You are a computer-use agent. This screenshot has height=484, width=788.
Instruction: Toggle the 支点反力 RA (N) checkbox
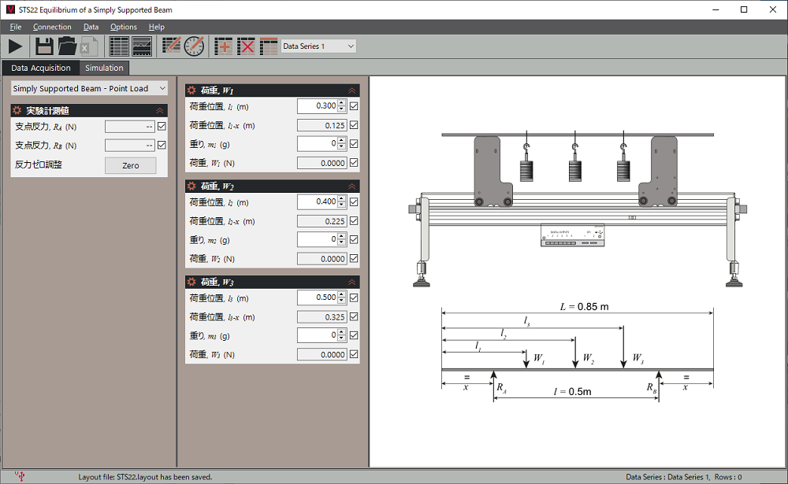162,127
